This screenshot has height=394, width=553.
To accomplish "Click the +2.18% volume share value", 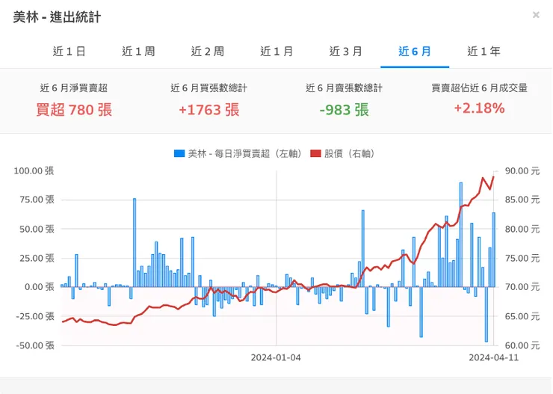I will pos(479,108).
